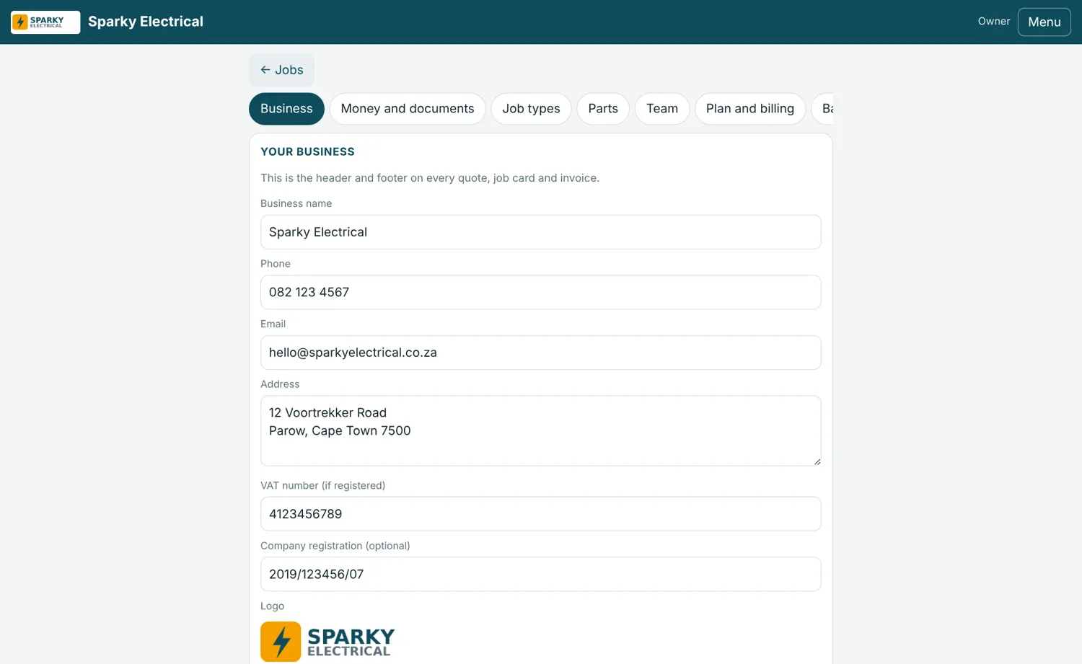Click the 'VAT number (if registered)' label
1082x664 pixels.
322,485
